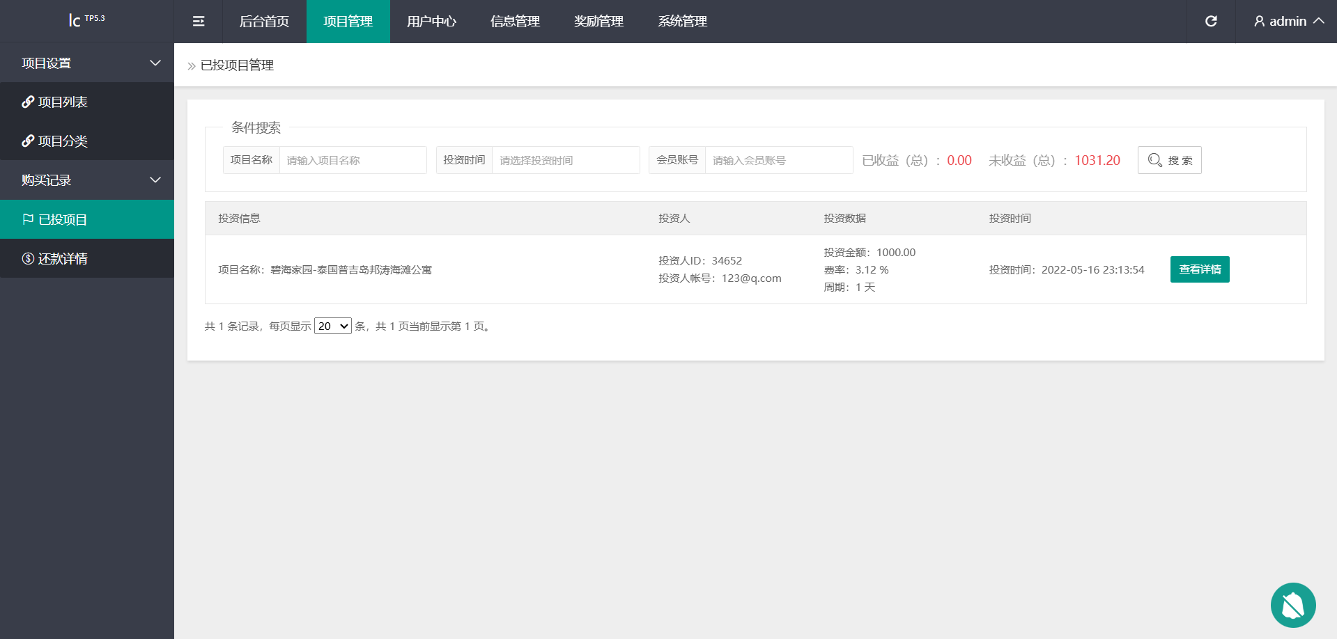
Task: Click the sidebar collapse hamburger icon
Action: (x=199, y=22)
